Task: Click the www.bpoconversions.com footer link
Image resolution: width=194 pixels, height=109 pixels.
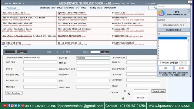Action: (x=170, y=106)
